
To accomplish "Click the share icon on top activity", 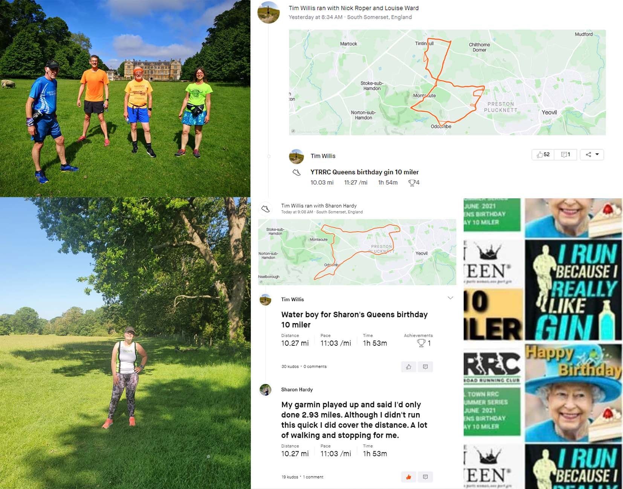I will click(588, 155).
